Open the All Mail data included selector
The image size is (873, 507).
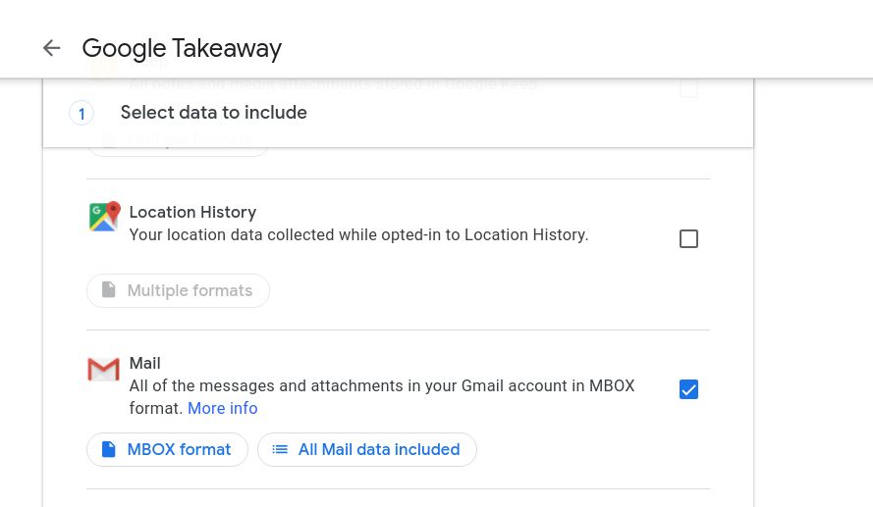pyautogui.click(x=367, y=450)
